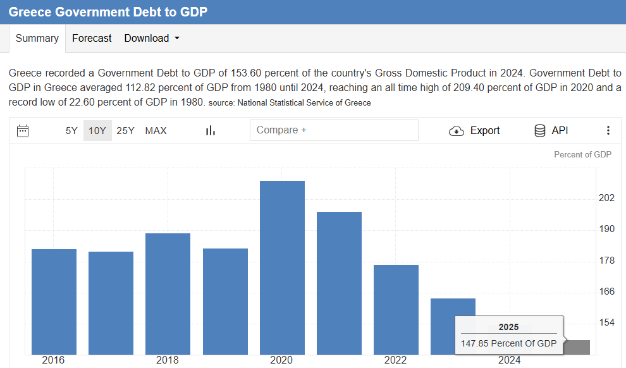
Task: Click the gray 2025 forecast bar
Action: click(577, 347)
